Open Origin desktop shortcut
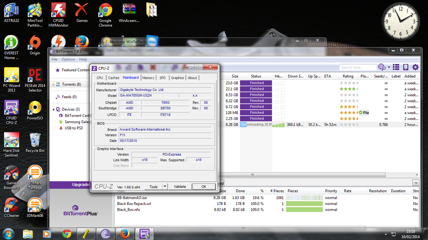The height and width of the screenshot is (240, 428). pyautogui.click(x=35, y=45)
